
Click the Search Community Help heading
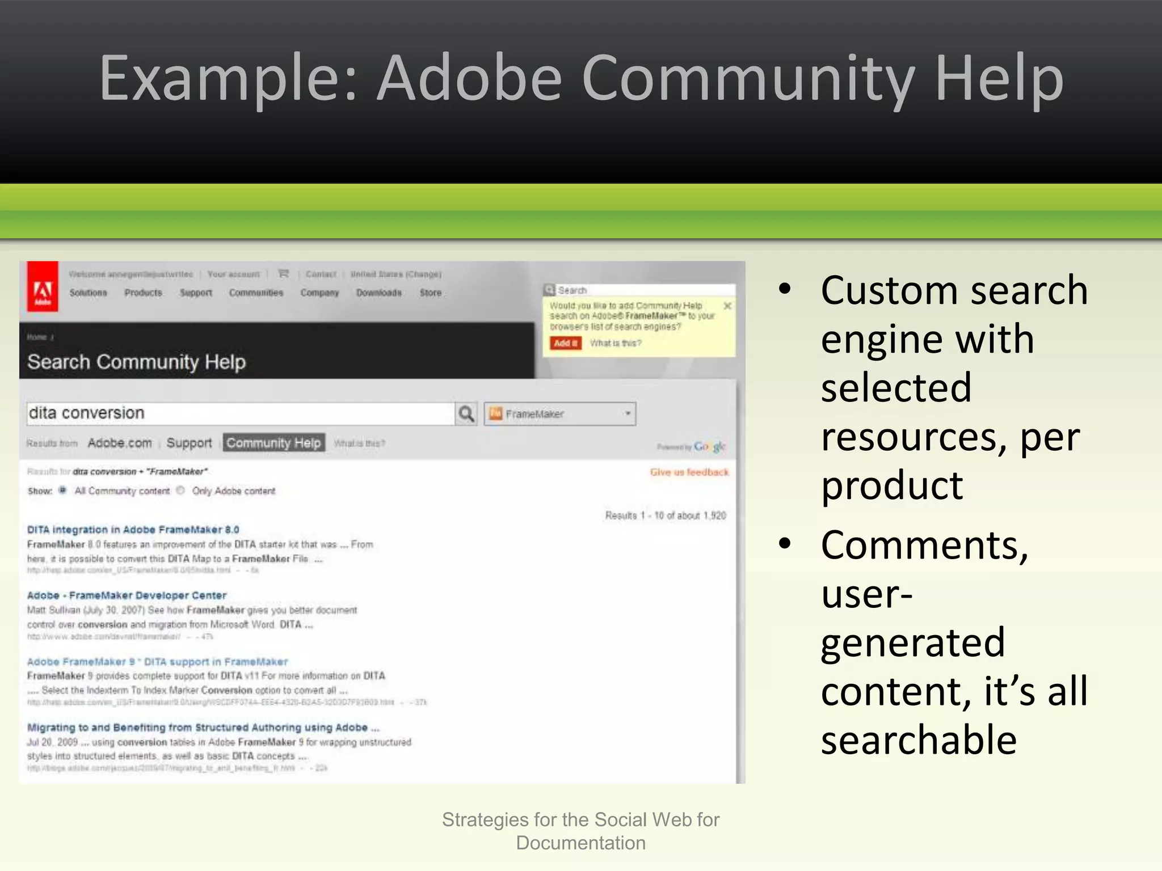(137, 362)
